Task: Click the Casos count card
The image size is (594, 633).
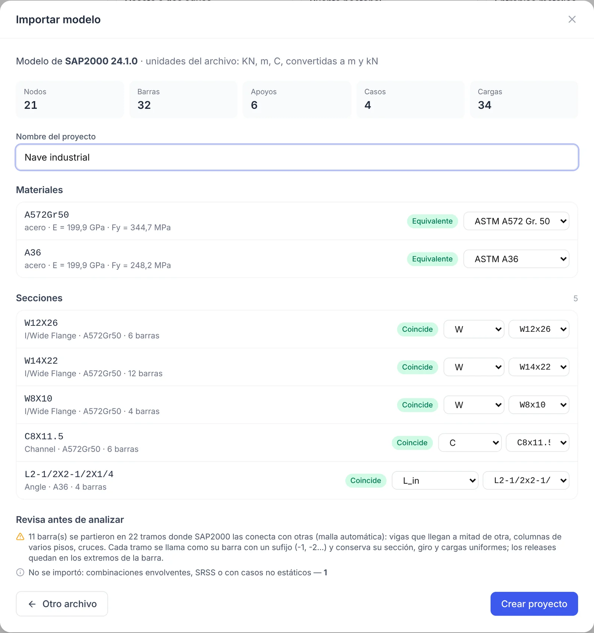Action: (411, 100)
